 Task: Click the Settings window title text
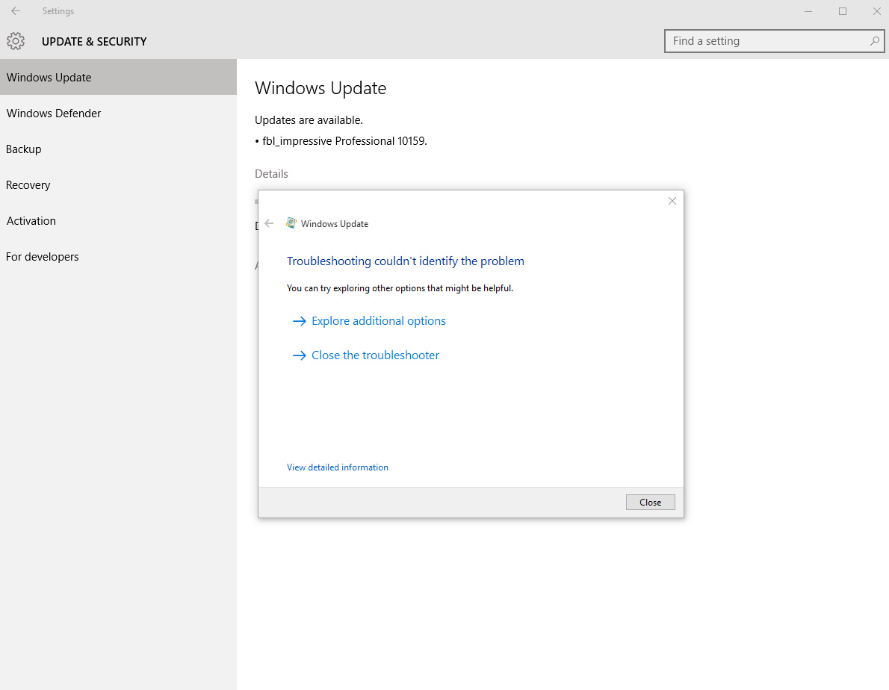[58, 11]
